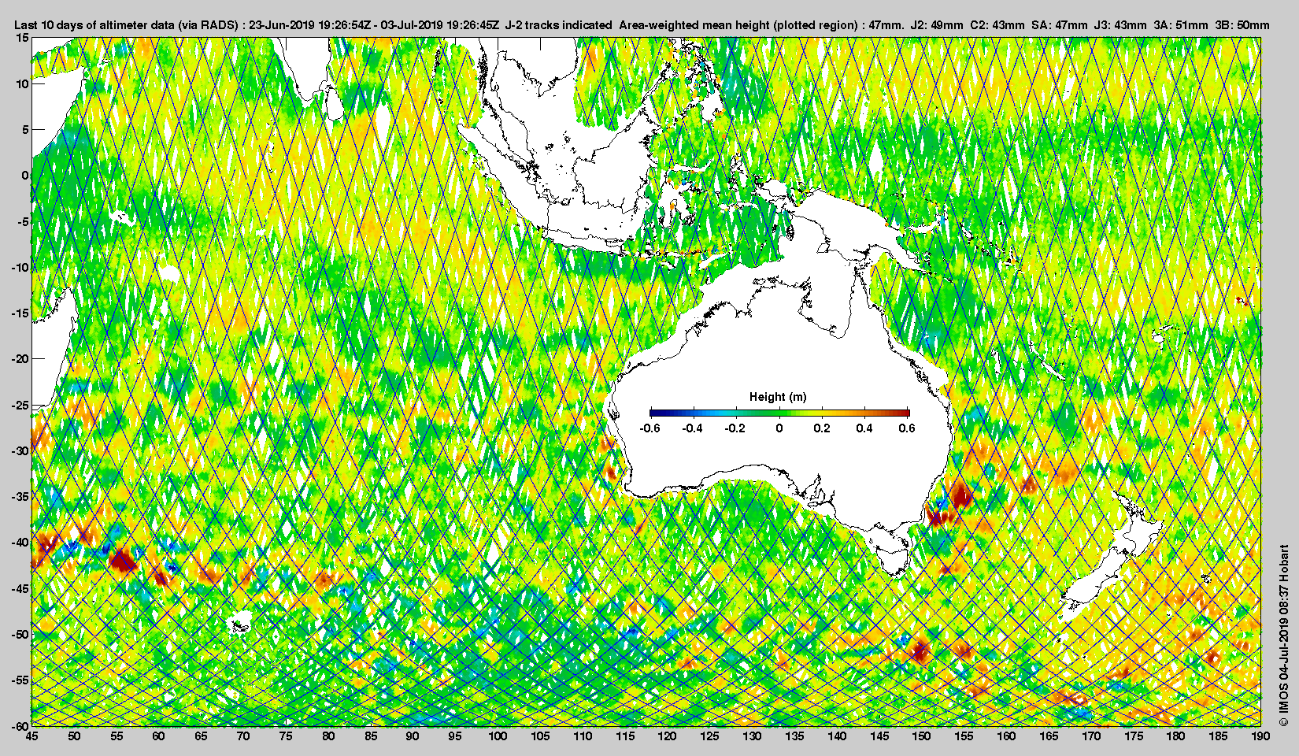Click the 'J2: 49mm' value in header

click(936, 25)
